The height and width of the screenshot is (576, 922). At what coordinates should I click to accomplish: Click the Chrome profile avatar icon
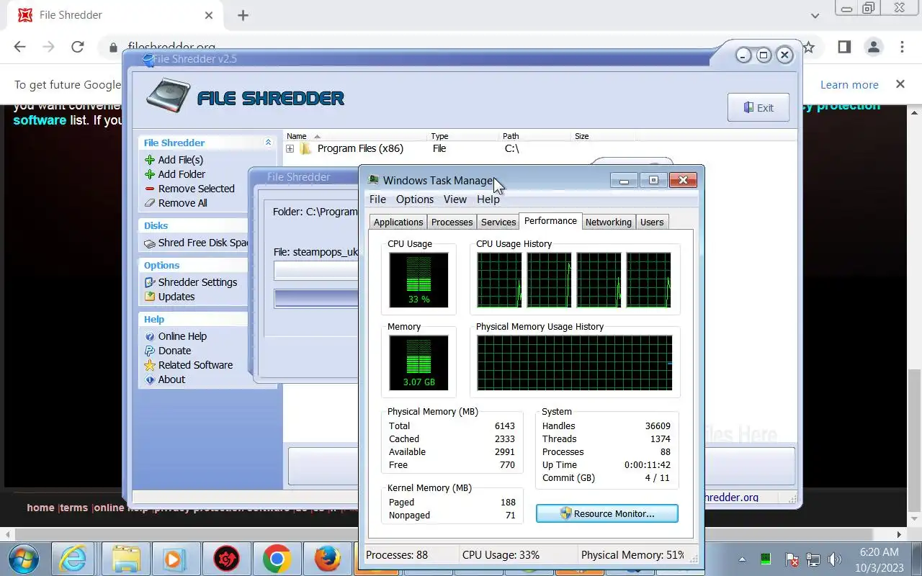tap(873, 47)
